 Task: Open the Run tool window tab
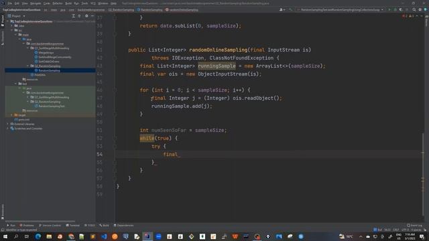11,226
